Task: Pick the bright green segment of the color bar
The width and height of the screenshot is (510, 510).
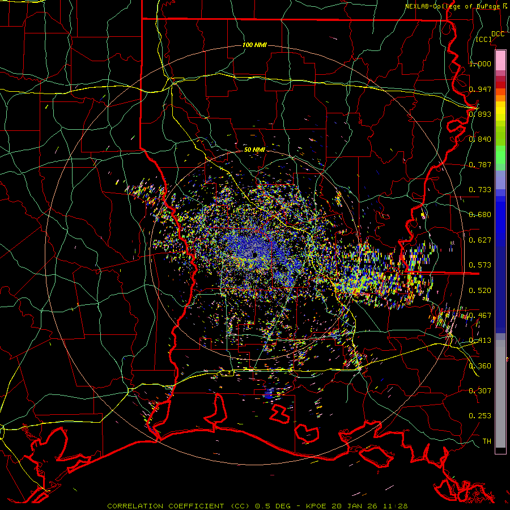Action: [x=500, y=155]
